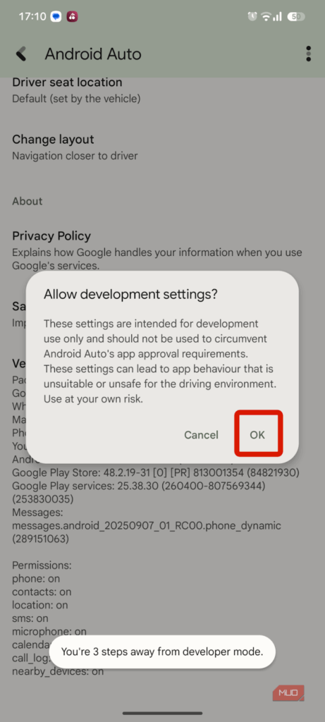Tap the Allow development settings dialog title
Viewport: 325px width, 722px height.
coord(130,295)
